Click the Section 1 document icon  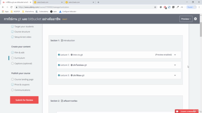62,40
